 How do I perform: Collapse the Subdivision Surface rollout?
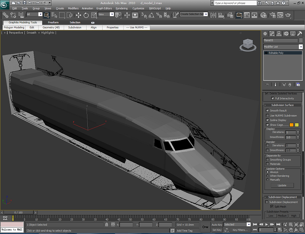(282, 105)
